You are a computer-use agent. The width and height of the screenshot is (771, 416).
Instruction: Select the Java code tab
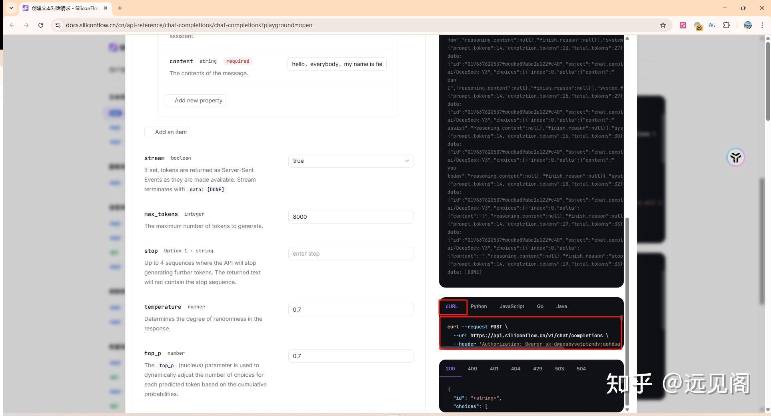(561, 306)
